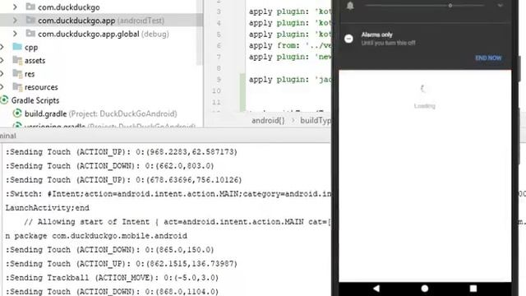Click the emulator notification volume slider
The height and width of the screenshot is (296, 526).
[425, 6]
